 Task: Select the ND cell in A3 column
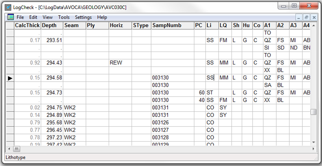pos(296,48)
